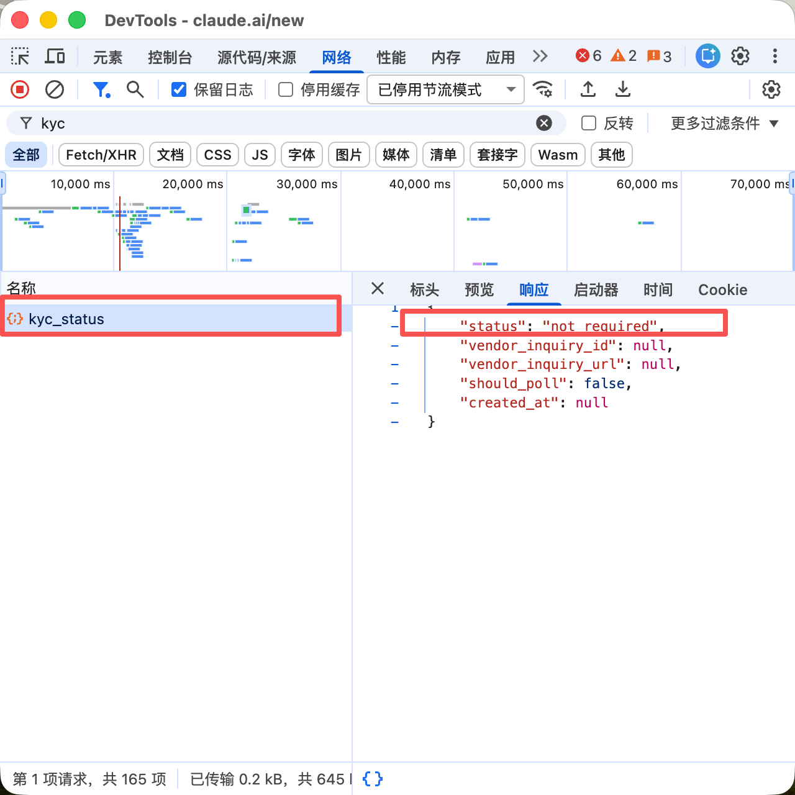Clear the kyc filter text

pyautogui.click(x=544, y=123)
